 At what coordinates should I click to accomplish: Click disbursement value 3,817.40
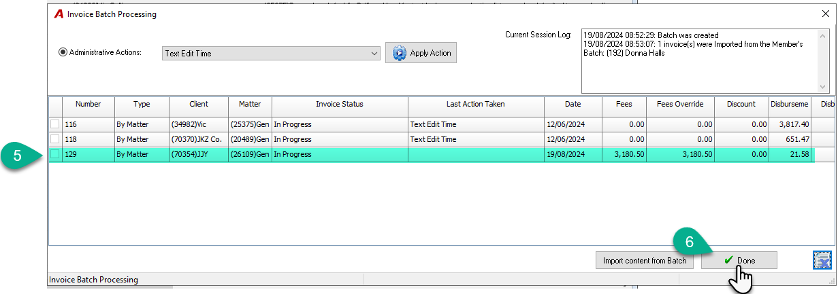coord(790,124)
